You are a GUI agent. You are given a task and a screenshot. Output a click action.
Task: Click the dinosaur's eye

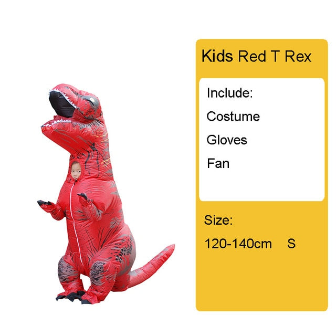pos(92,100)
